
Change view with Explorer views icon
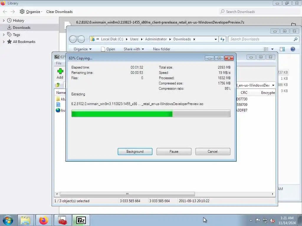[266, 49]
